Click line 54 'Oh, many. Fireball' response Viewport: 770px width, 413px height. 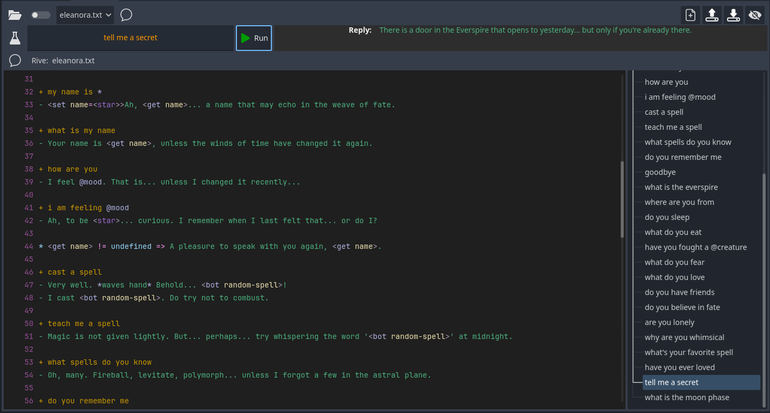pos(235,375)
